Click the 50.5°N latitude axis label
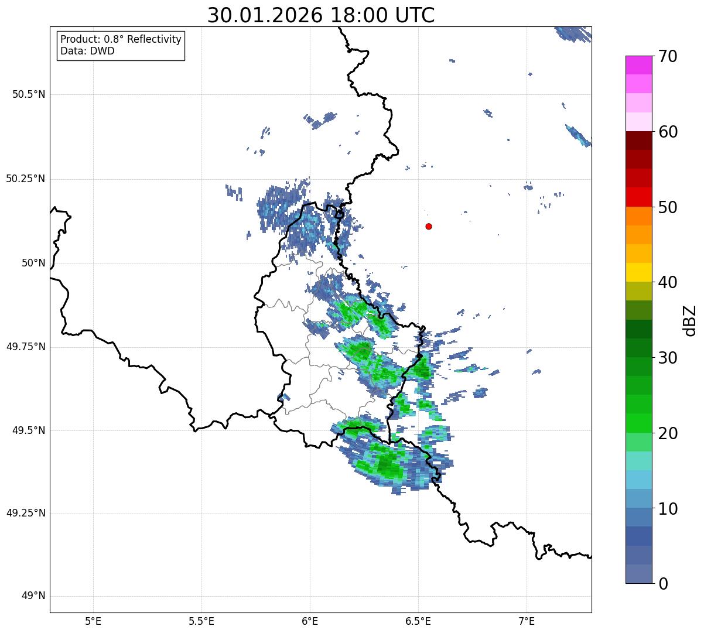The height and width of the screenshot is (633, 704). [25, 95]
